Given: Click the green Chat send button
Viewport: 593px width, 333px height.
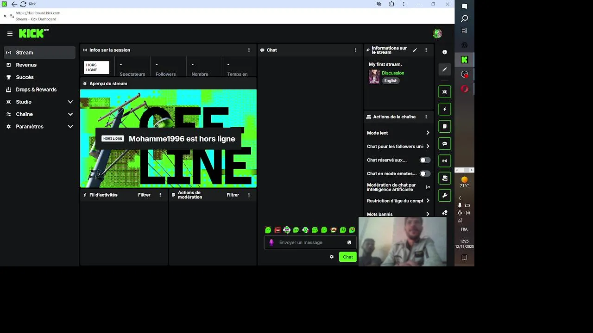Looking at the screenshot, I should coord(348,257).
